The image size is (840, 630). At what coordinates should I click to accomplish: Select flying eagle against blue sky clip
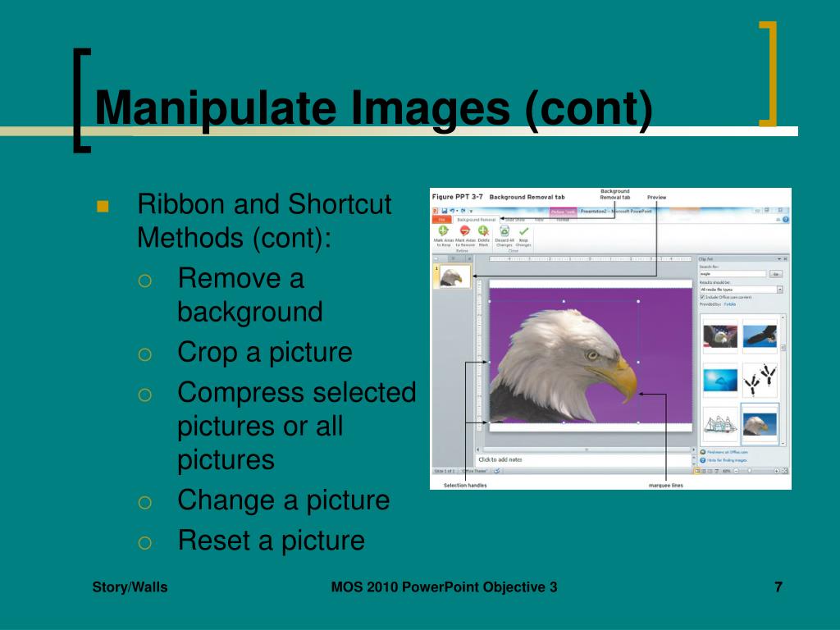(760, 336)
